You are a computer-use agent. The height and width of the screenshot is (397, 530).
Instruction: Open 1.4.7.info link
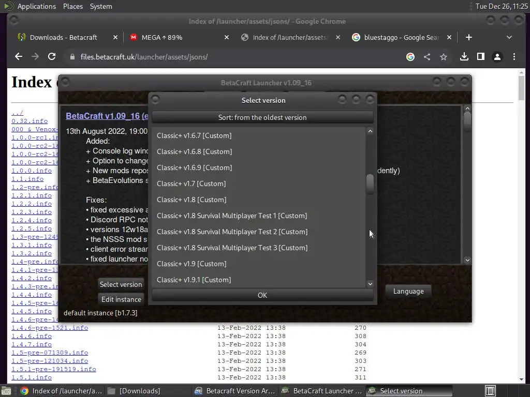pos(32,344)
